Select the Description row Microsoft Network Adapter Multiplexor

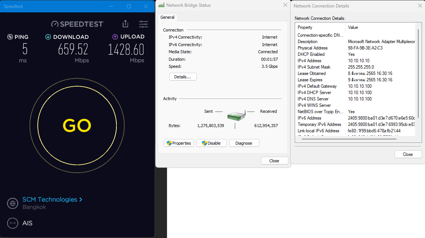coord(355,42)
